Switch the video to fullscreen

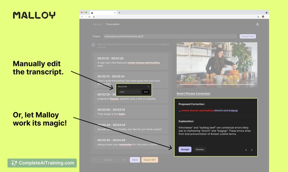(246, 81)
